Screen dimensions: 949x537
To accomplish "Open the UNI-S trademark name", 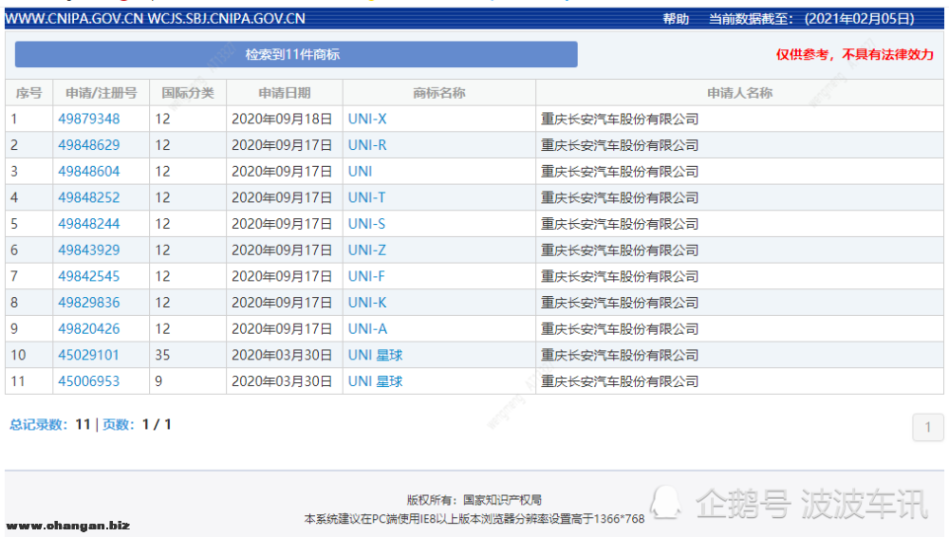I will 366,224.
